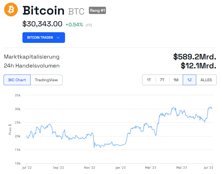Select the 1J time range

pyautogui.click(x=189, y=80)
